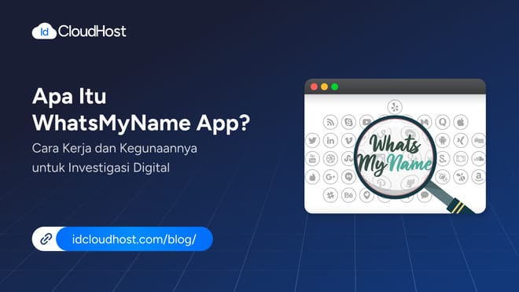Open the idcloudhost.com/blog/ link
The width and height of the screenshot is (519, 292).
pos(134,239)
